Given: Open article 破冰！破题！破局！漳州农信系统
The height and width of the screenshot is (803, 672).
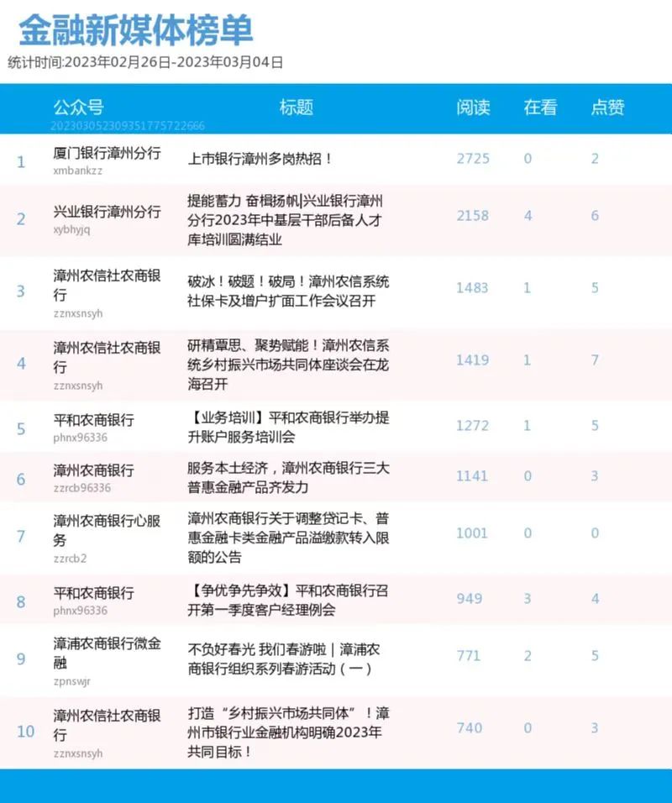Looking at the screenshot, I should 288,291.
